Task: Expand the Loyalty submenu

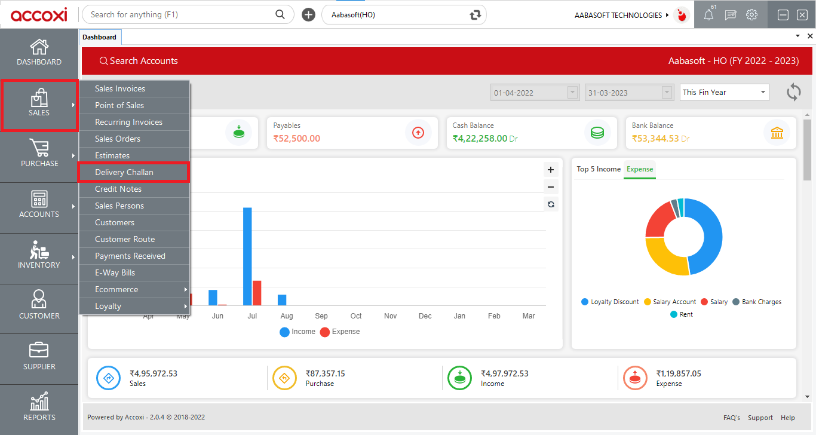Action: pyautogui.click(x=134, y=306)
